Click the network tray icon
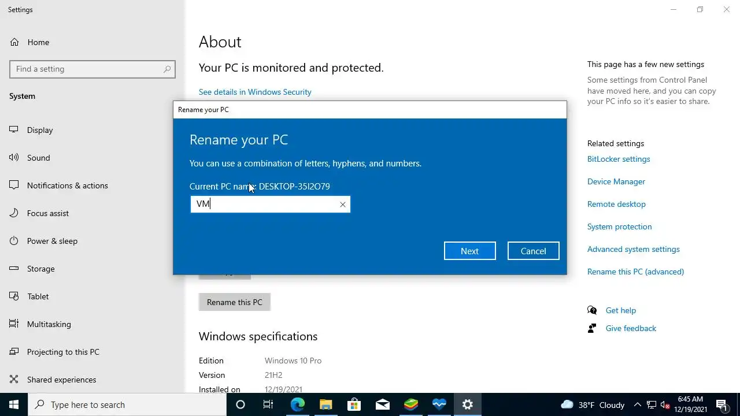The width and height of the screenshot is (740, 416). click(652, 404)
